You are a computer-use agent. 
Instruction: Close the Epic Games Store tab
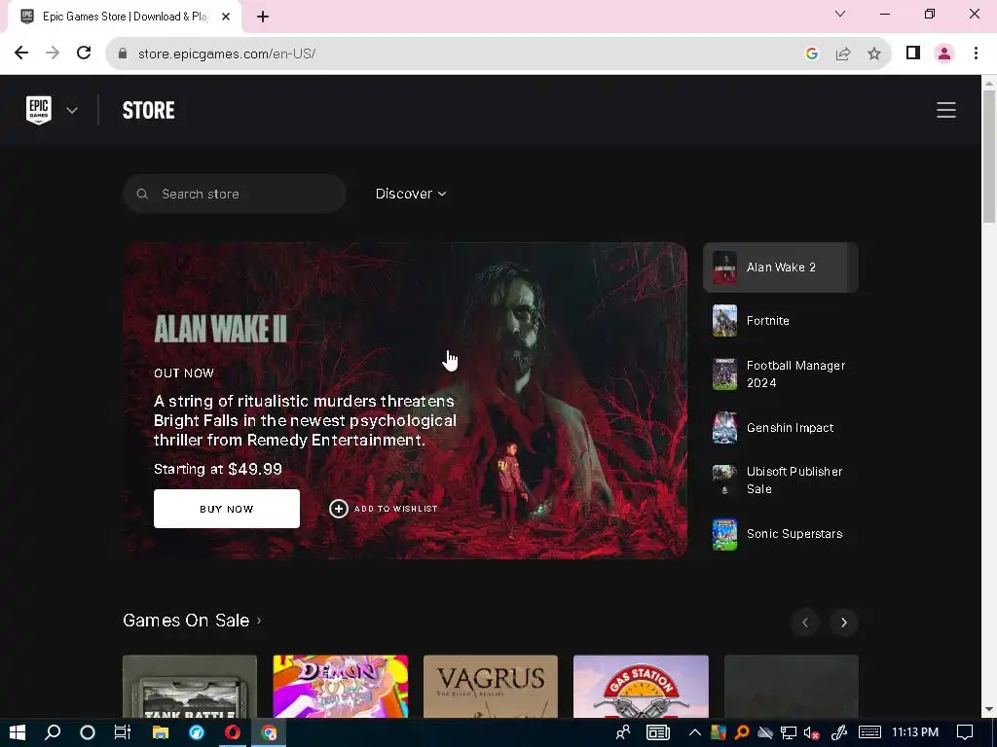point(226,17)
